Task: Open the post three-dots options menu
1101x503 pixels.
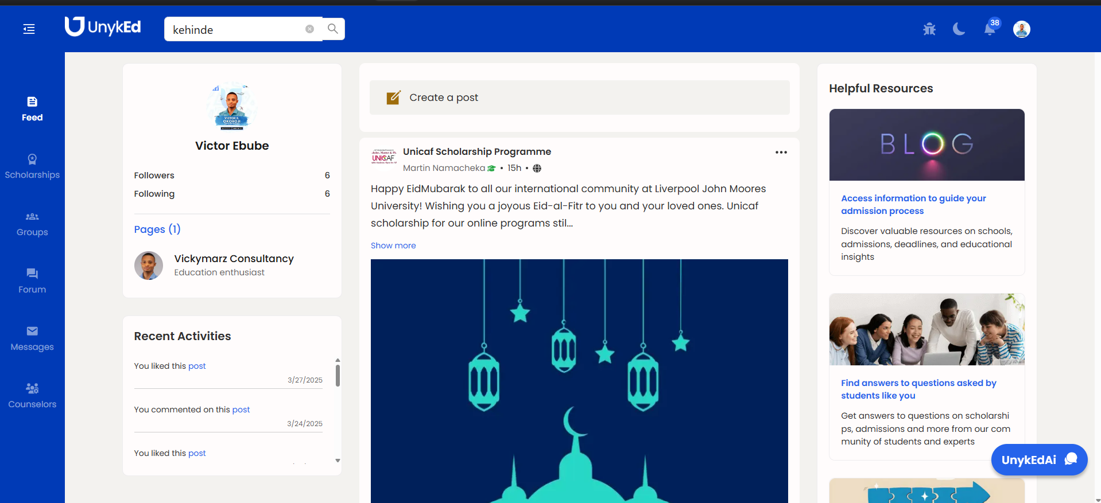Action: coord(781,152)
